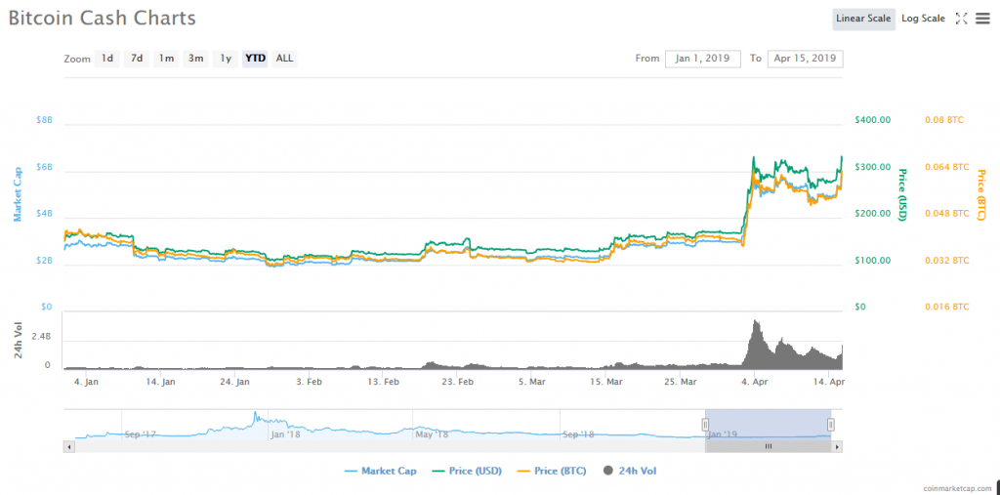Click the 15. Mar date axis label

[607, 382]
